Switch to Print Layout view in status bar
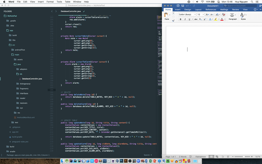262x164 pixels. pos(211,157)
